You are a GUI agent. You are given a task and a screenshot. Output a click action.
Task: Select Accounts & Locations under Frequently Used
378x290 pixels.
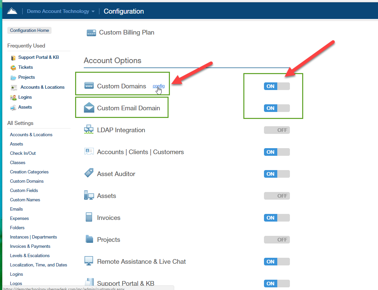42,87
